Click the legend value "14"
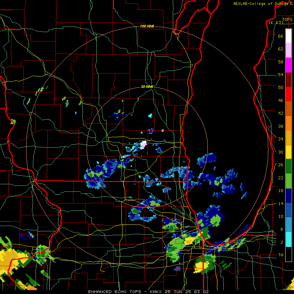This screenshot has width=294, height=294. pos(281,204)
